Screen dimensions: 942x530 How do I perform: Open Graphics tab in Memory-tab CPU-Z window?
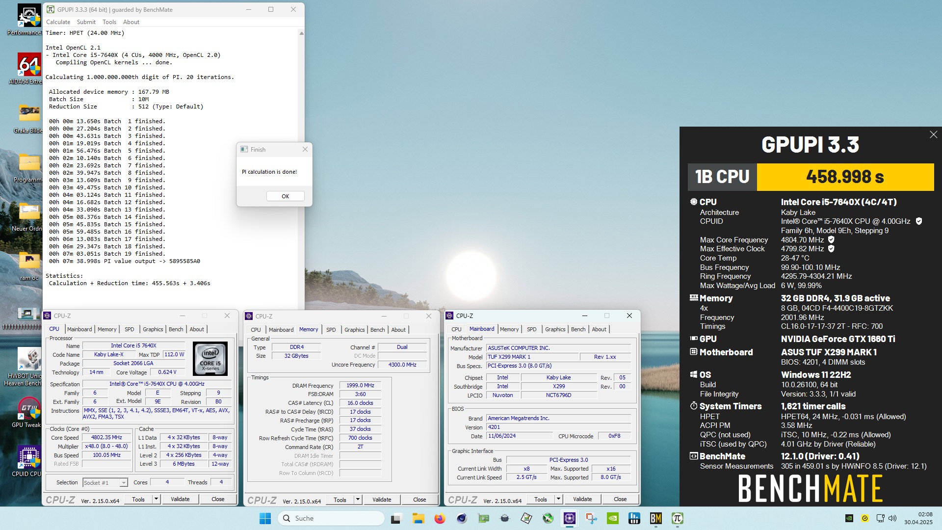[x=354, y=330]
